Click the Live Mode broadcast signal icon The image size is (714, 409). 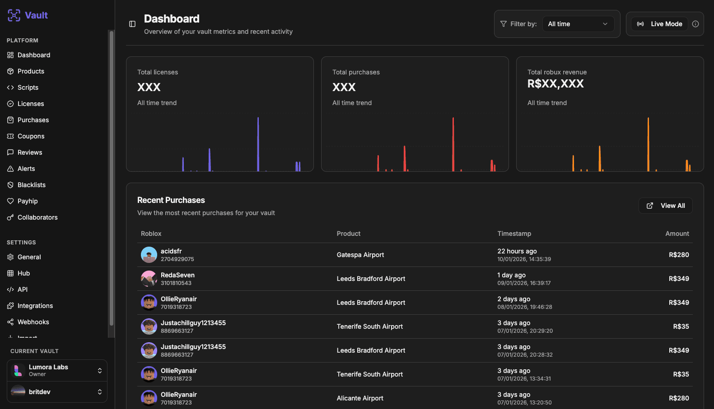[640, 24]
